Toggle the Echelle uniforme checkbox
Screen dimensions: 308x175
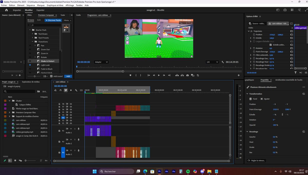(x=271, y=45)
